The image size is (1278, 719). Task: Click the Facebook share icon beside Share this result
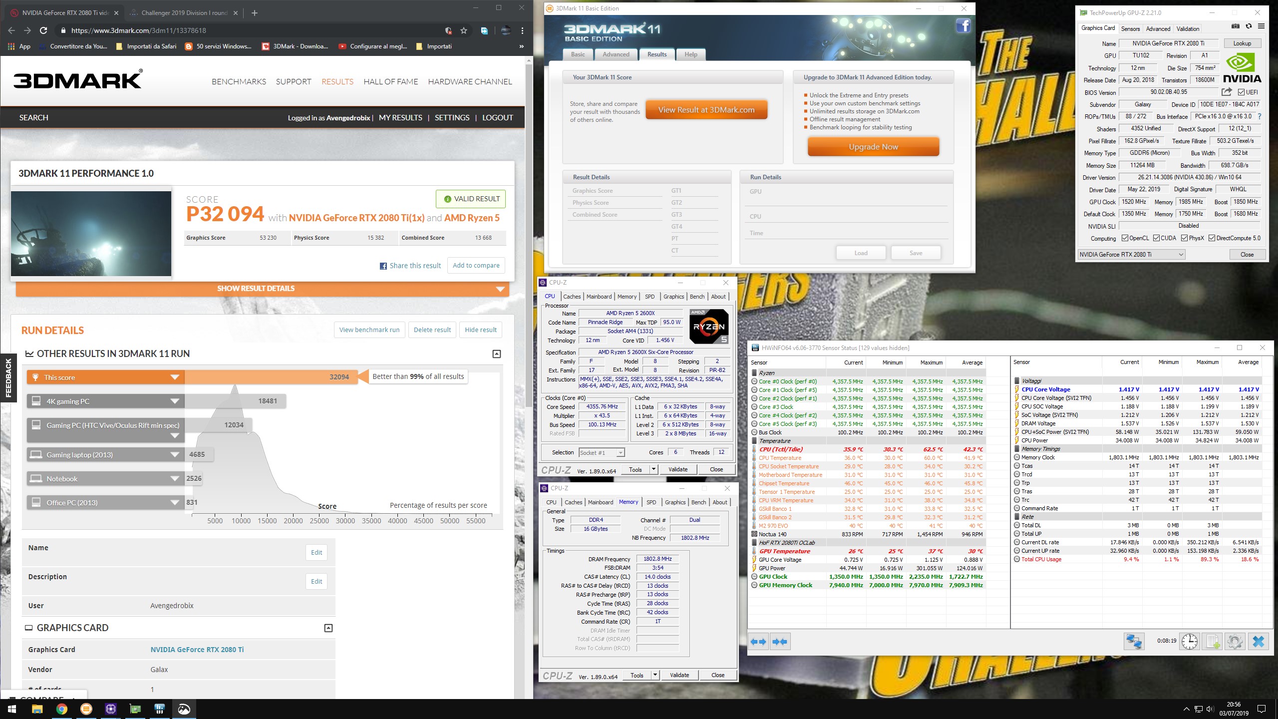[383, 266]
